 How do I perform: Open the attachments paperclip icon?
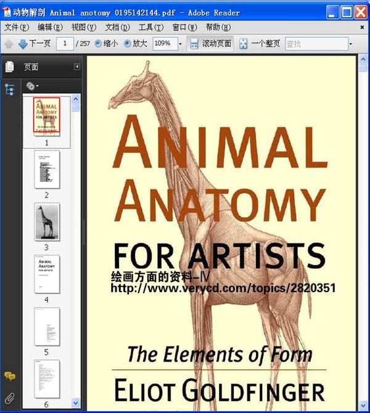tap(10, 399)
